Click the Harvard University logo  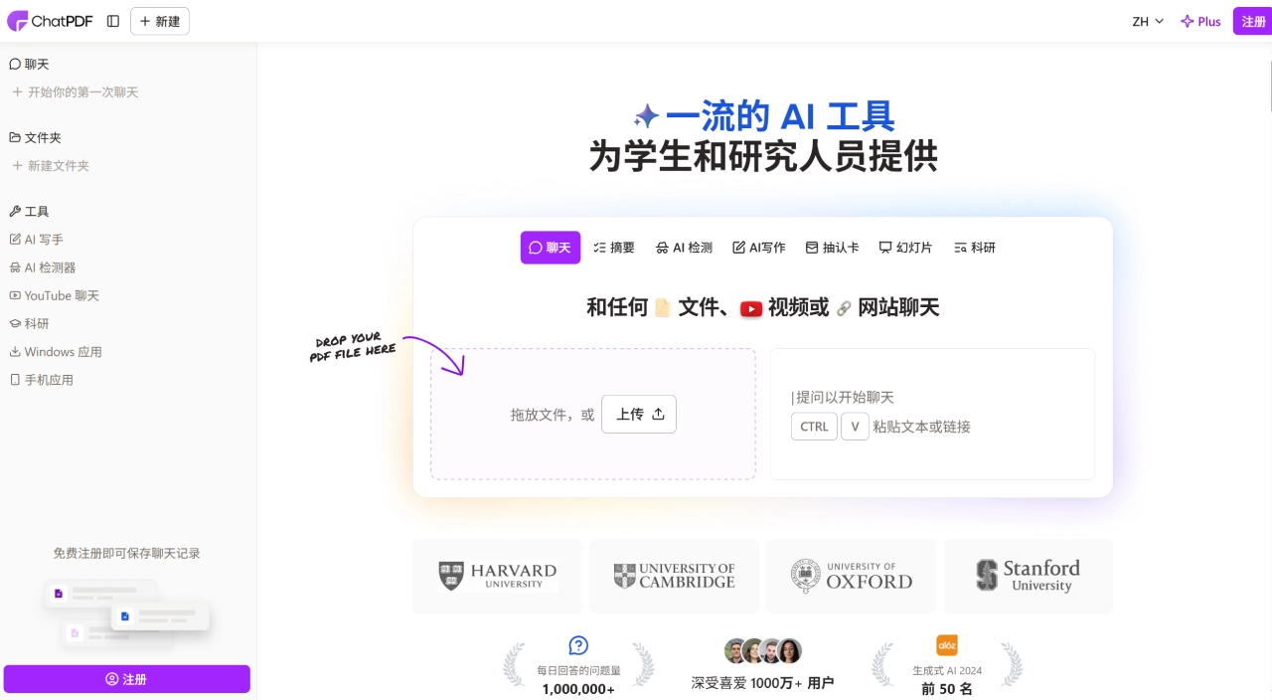pyautogui.click(x=497, y=577)
